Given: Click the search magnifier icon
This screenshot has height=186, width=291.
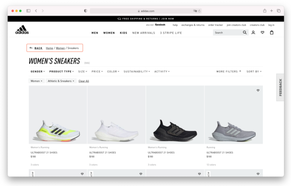Looking at the screenshot, I should pyautogui.click(x=245, y=33).
